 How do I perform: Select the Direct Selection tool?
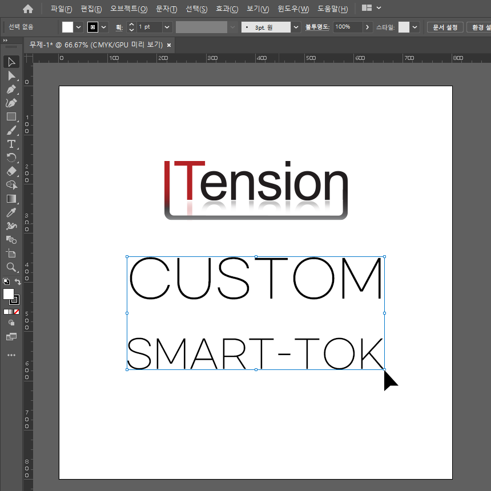[x=11, y=75]
